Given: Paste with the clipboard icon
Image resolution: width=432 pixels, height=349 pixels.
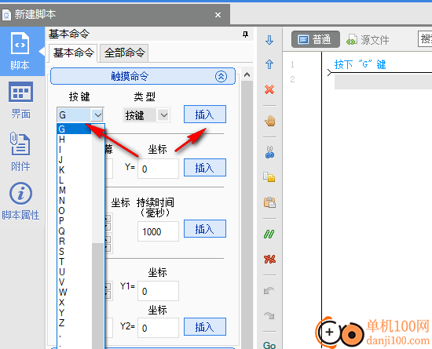Looking at the screenshot, I should pos(269,202).
